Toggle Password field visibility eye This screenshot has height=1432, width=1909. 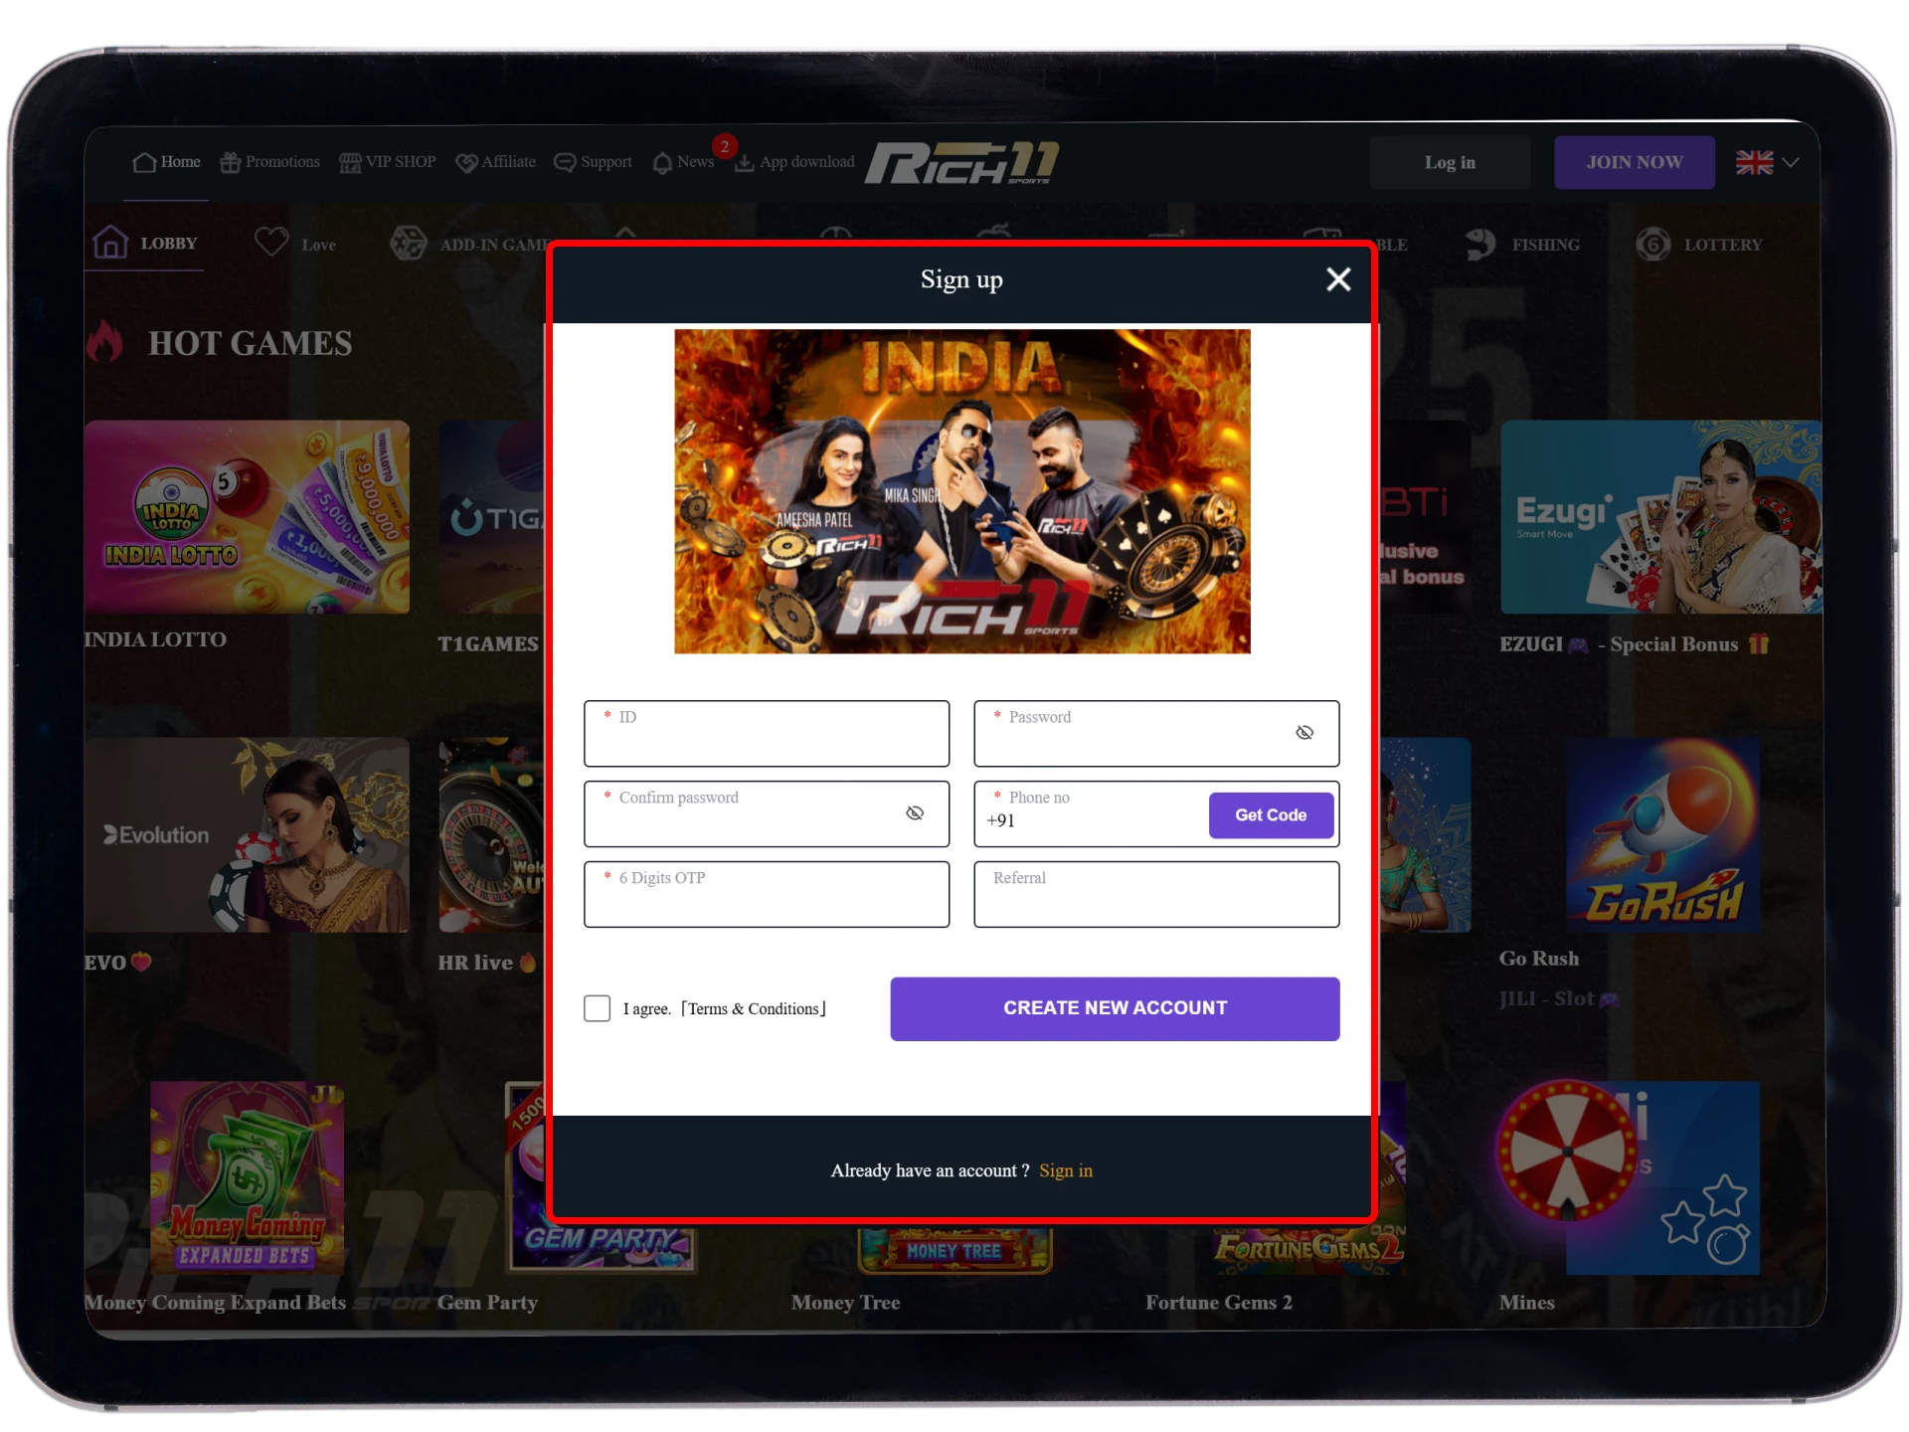[x=1304, y=733]
